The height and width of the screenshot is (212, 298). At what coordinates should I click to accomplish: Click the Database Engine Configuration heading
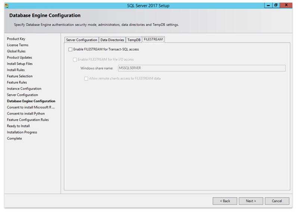(x=45, y=15)
